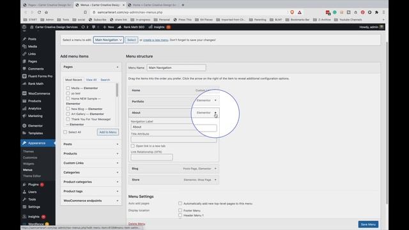Open the Customize submenu item

click(30, 158)
